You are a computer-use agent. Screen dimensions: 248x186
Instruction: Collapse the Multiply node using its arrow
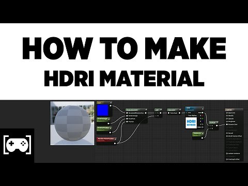[218, 122]
